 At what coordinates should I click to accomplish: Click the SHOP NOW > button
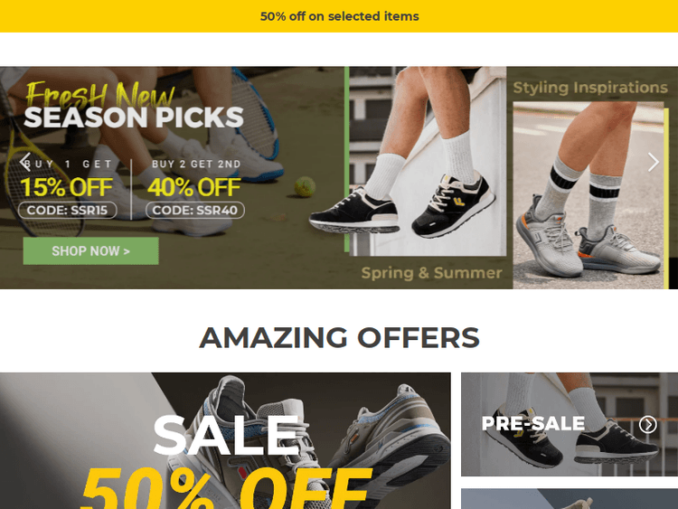click(x=90, y=250)
